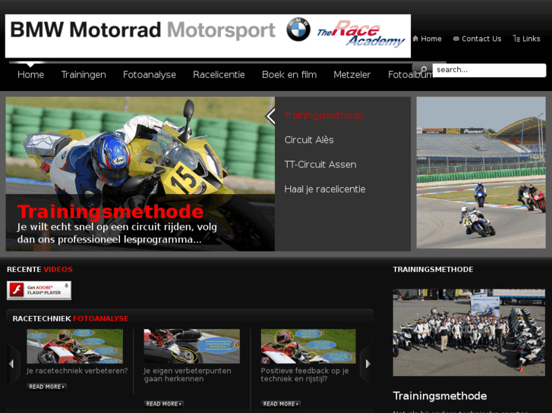552x413 pixels.
Task: Click the Contact Us envelope icon
Action: click(x=456, y=39)
